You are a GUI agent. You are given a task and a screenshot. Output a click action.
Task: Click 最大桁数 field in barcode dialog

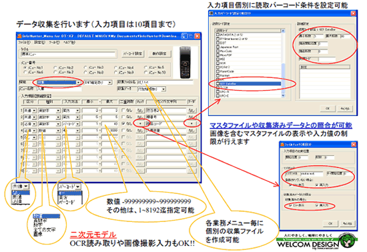346,36
